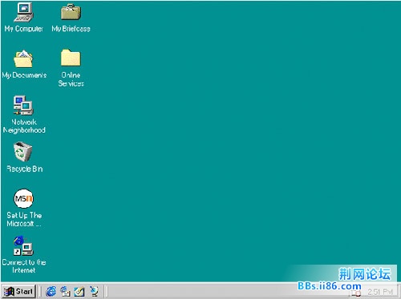Screen dimensions: 401x299
Task: Click the Show Desktop quick launch icon
Action: click(x=79, y=291)
